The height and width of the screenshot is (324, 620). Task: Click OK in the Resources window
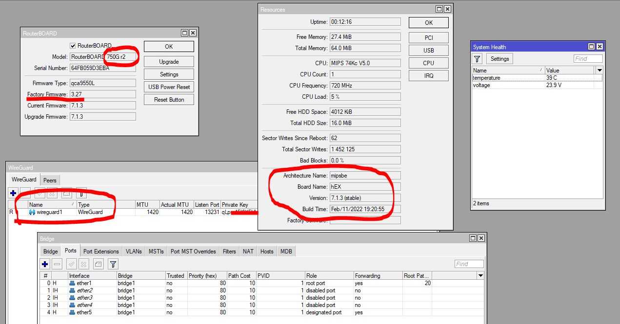click(x=428, y=22)
